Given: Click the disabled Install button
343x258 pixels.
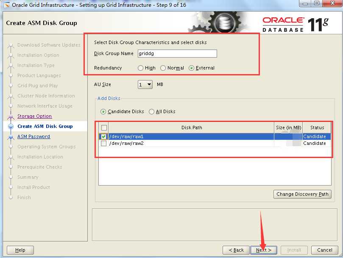Looking at the screenshot, I should click(294, 250).
